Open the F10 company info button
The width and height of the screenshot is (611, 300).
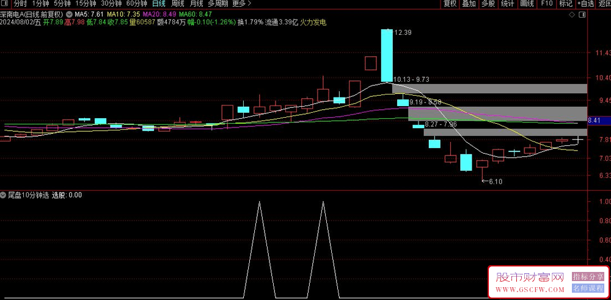click(547, 4)
